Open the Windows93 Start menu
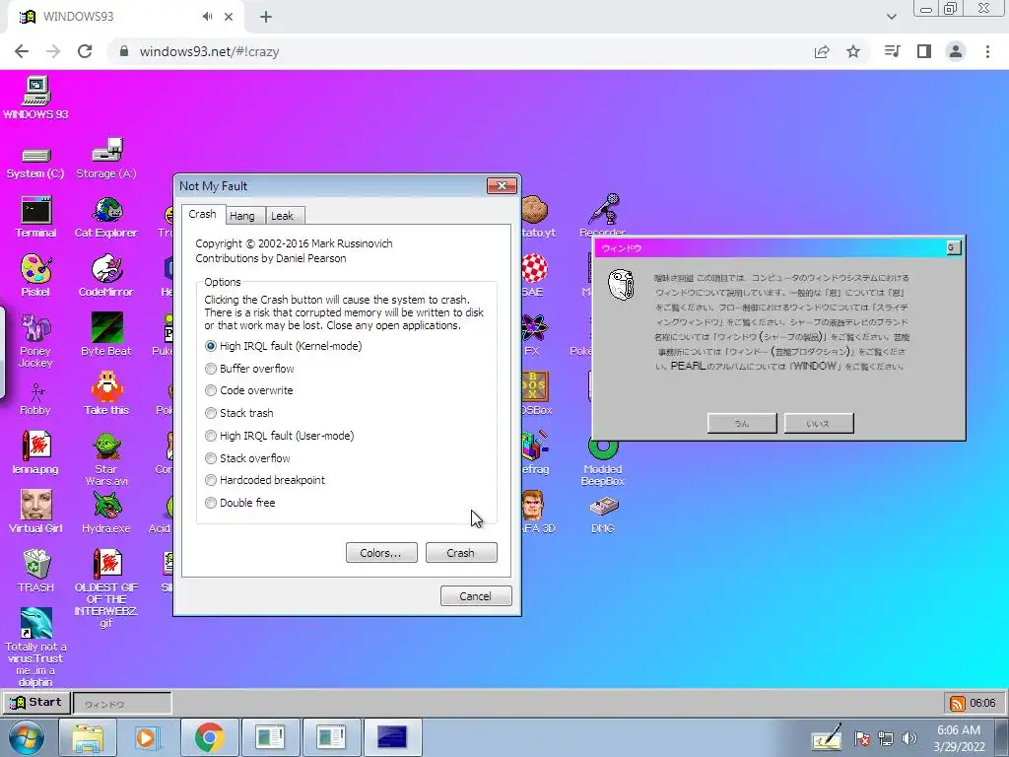1009x757 pixels. pos(36,702)
